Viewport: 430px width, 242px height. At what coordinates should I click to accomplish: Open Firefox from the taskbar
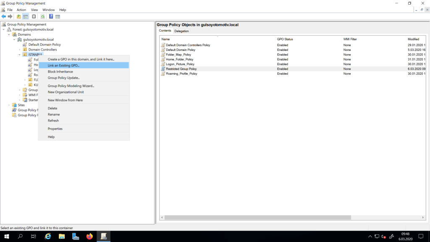[x=89, y=237]
